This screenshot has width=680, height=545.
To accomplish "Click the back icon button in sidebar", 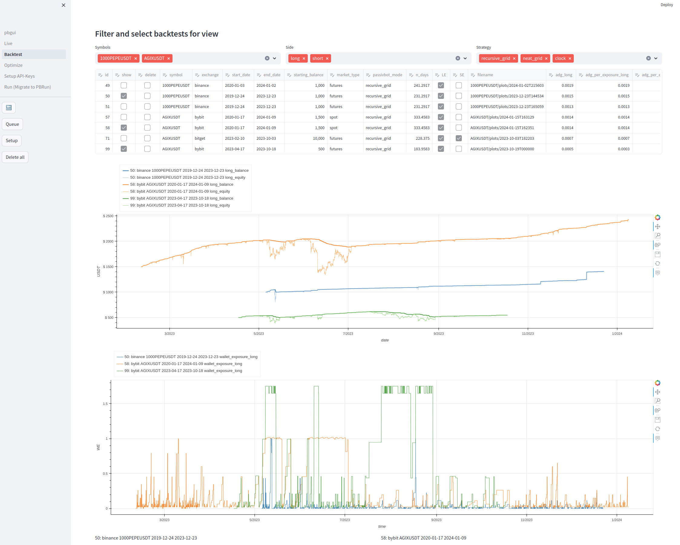I will (x=9, y=107).
